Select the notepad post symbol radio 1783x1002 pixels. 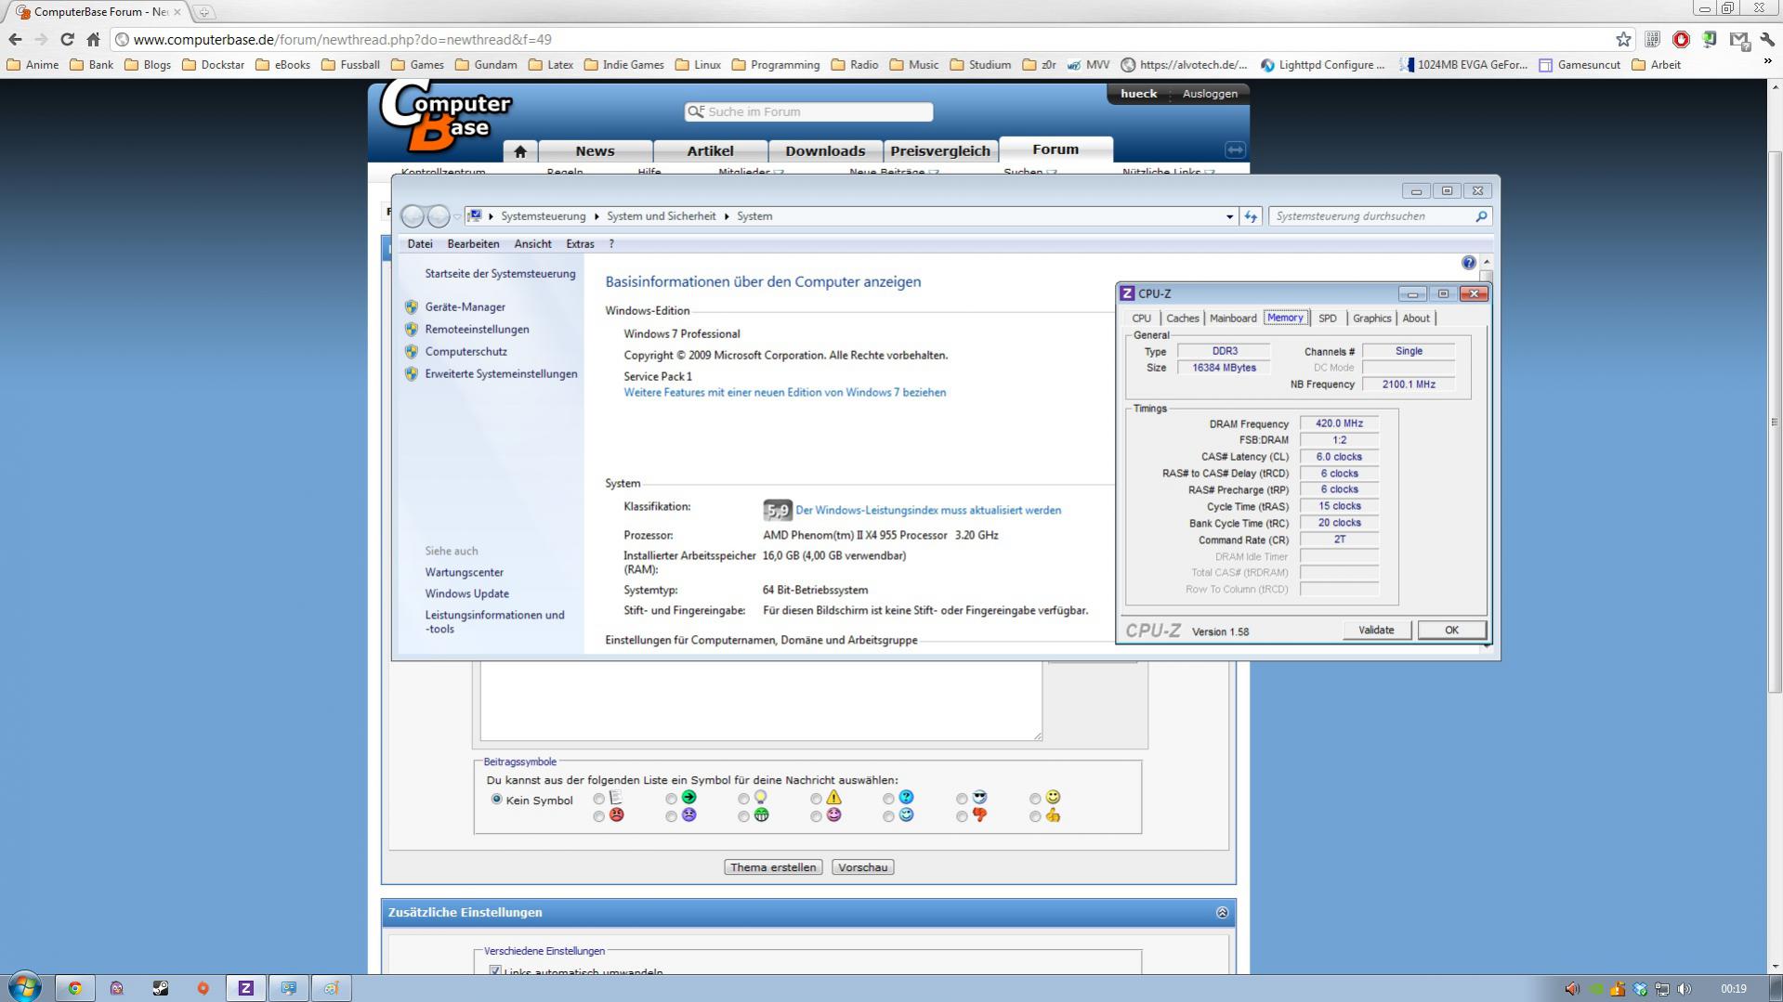[599, 799]
